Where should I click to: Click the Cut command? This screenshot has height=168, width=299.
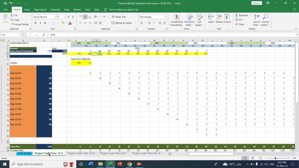pos(14,15)
